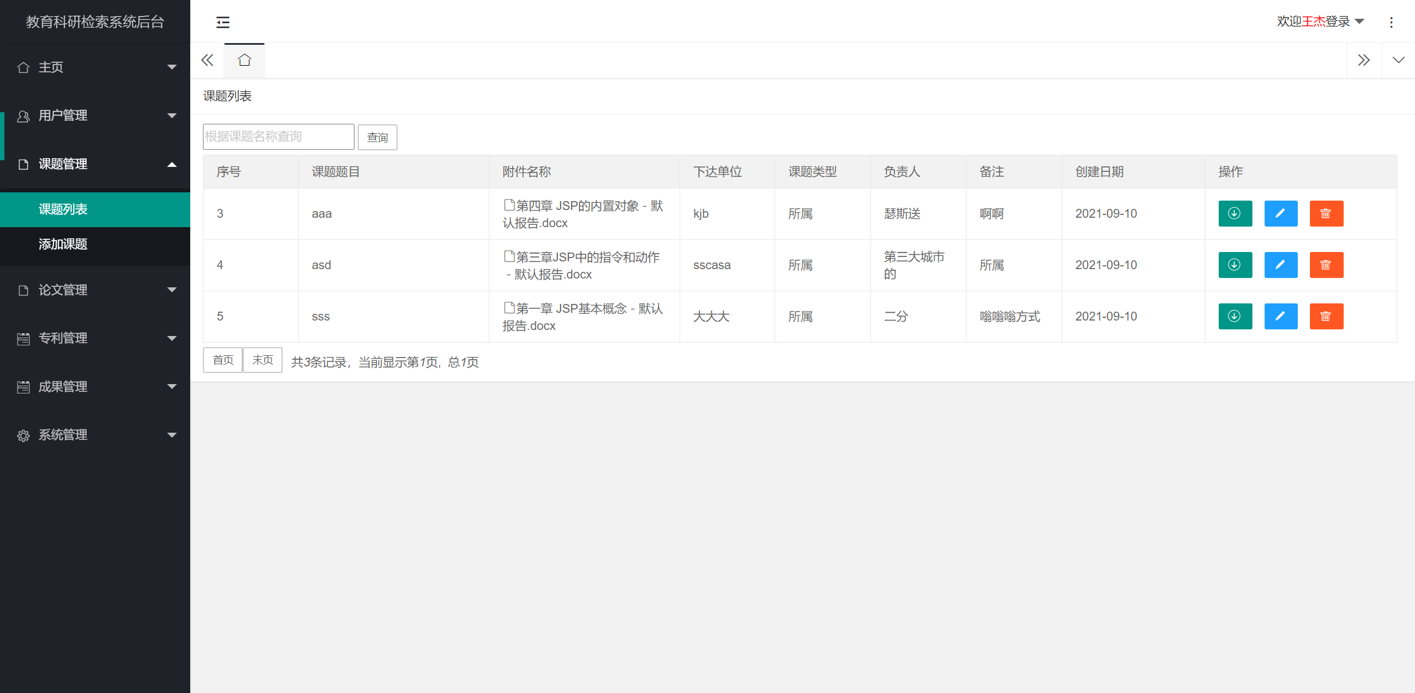
Task: Click the home tab icon
Action: point(244,60)
